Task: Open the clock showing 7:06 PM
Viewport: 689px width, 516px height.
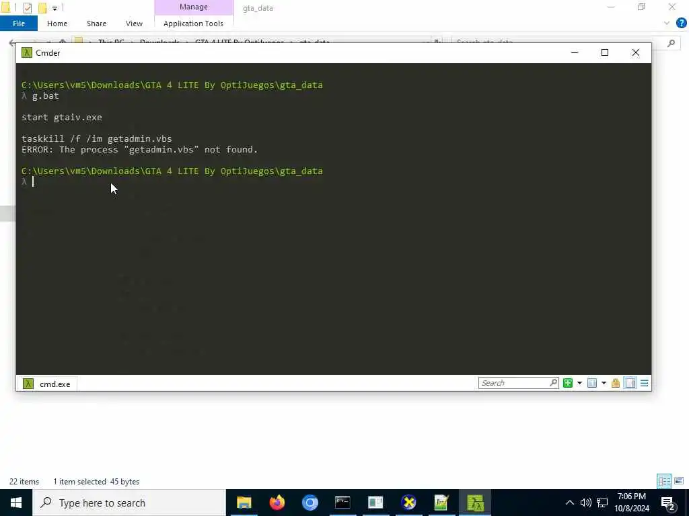Action: point(631,503)
